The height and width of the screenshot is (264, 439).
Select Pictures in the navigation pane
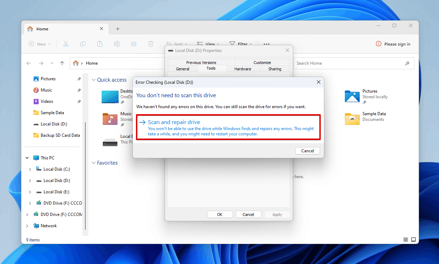tap(48, 79)
